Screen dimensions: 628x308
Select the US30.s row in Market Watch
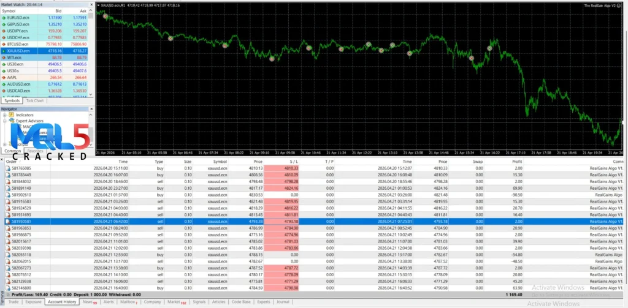pyautogui.click(x=44, y=71)
